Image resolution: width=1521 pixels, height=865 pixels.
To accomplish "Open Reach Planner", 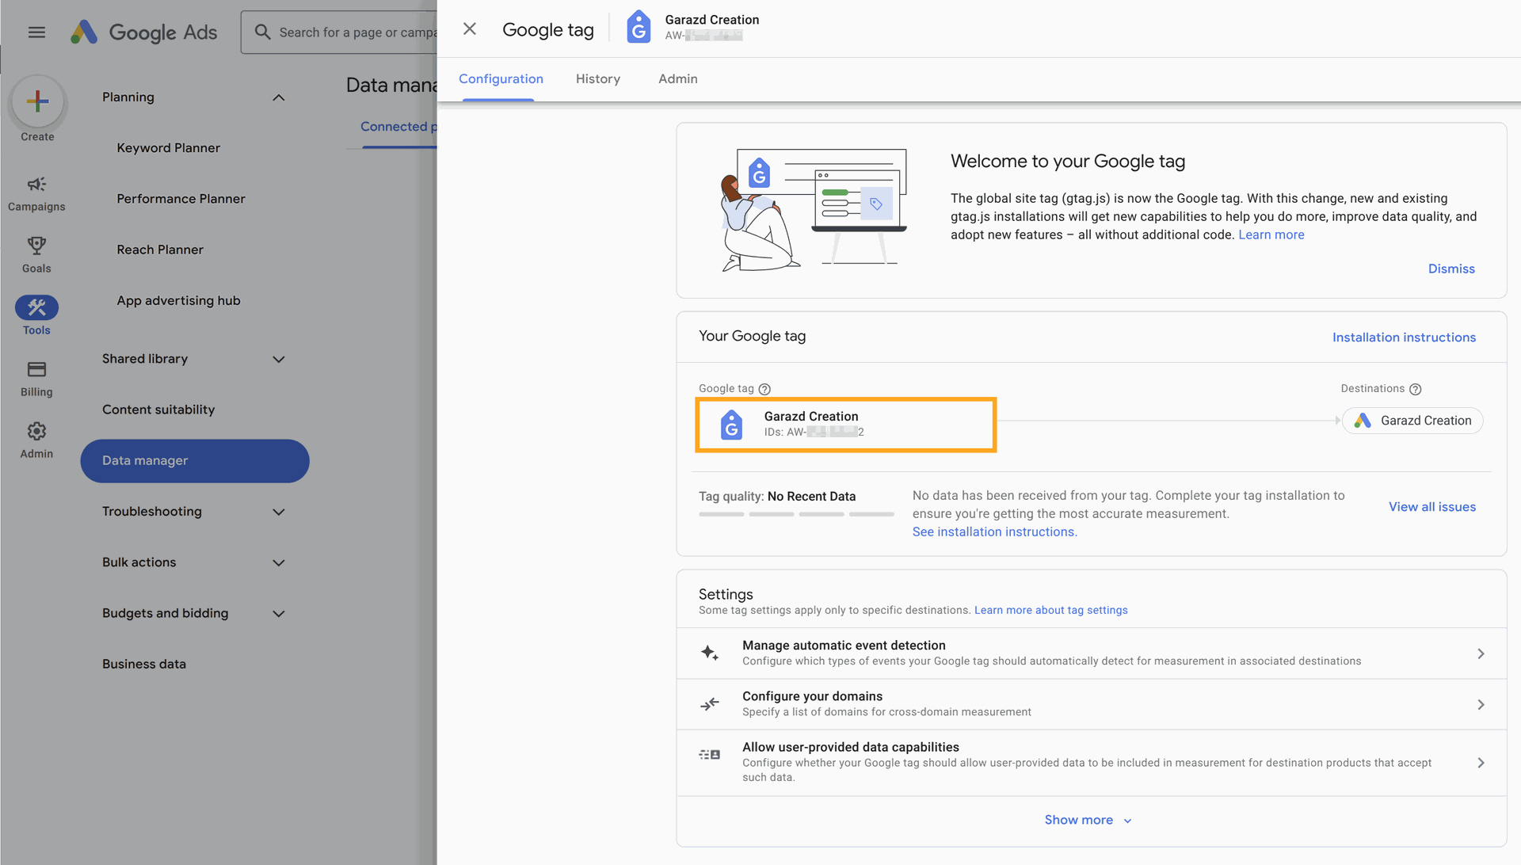I will pos(160,250).
